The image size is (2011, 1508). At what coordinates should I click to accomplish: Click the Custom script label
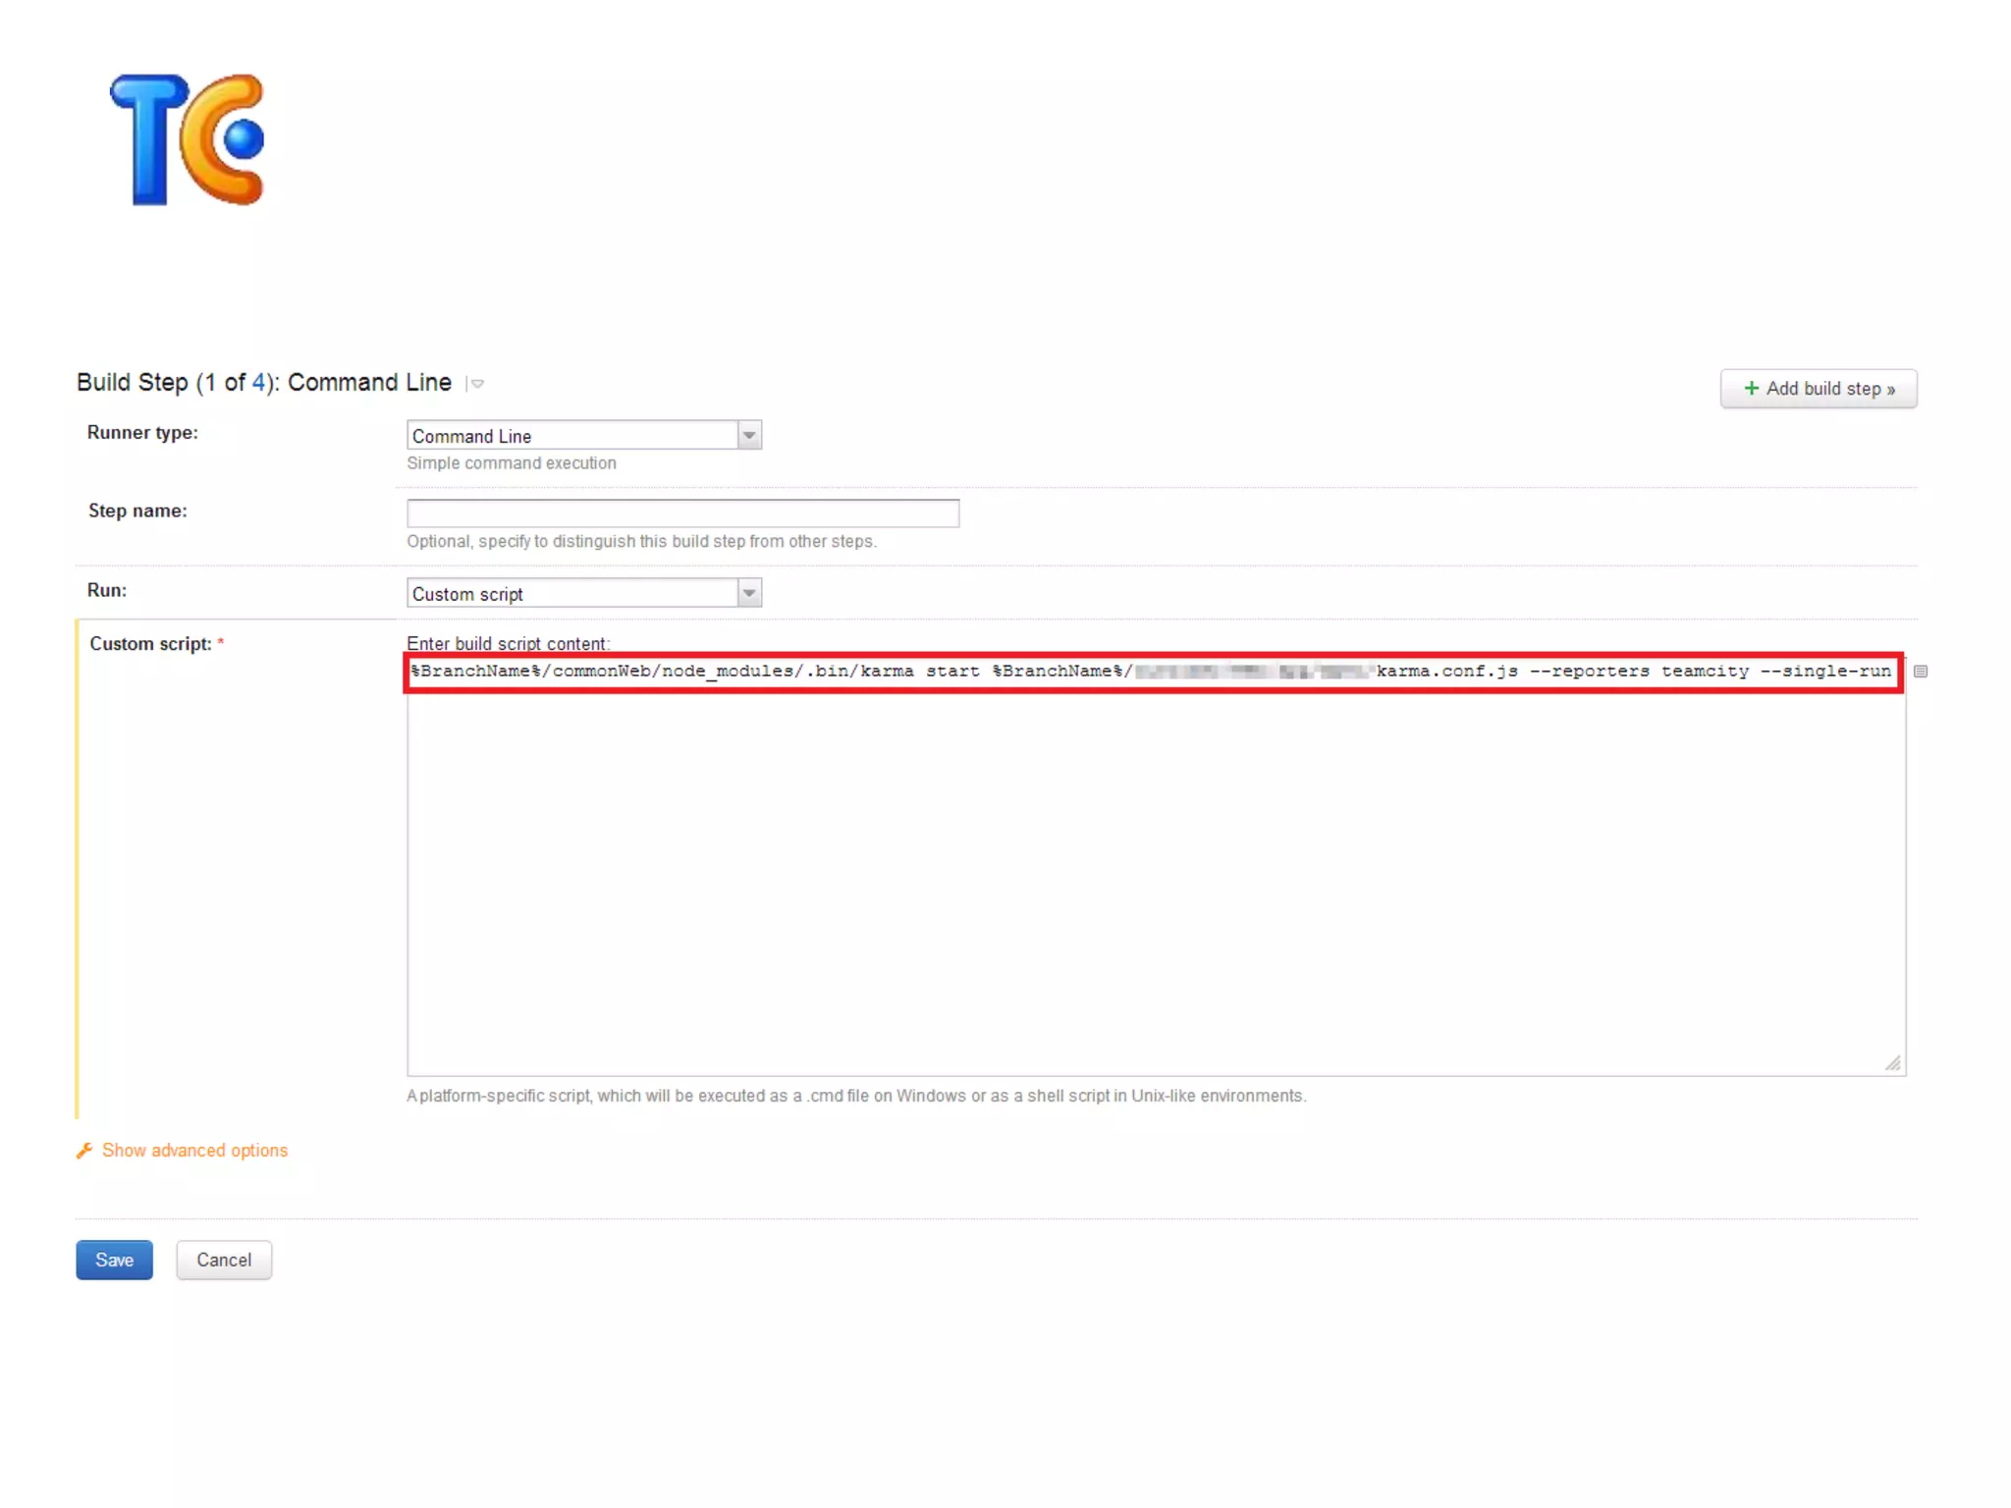[150, 644]
